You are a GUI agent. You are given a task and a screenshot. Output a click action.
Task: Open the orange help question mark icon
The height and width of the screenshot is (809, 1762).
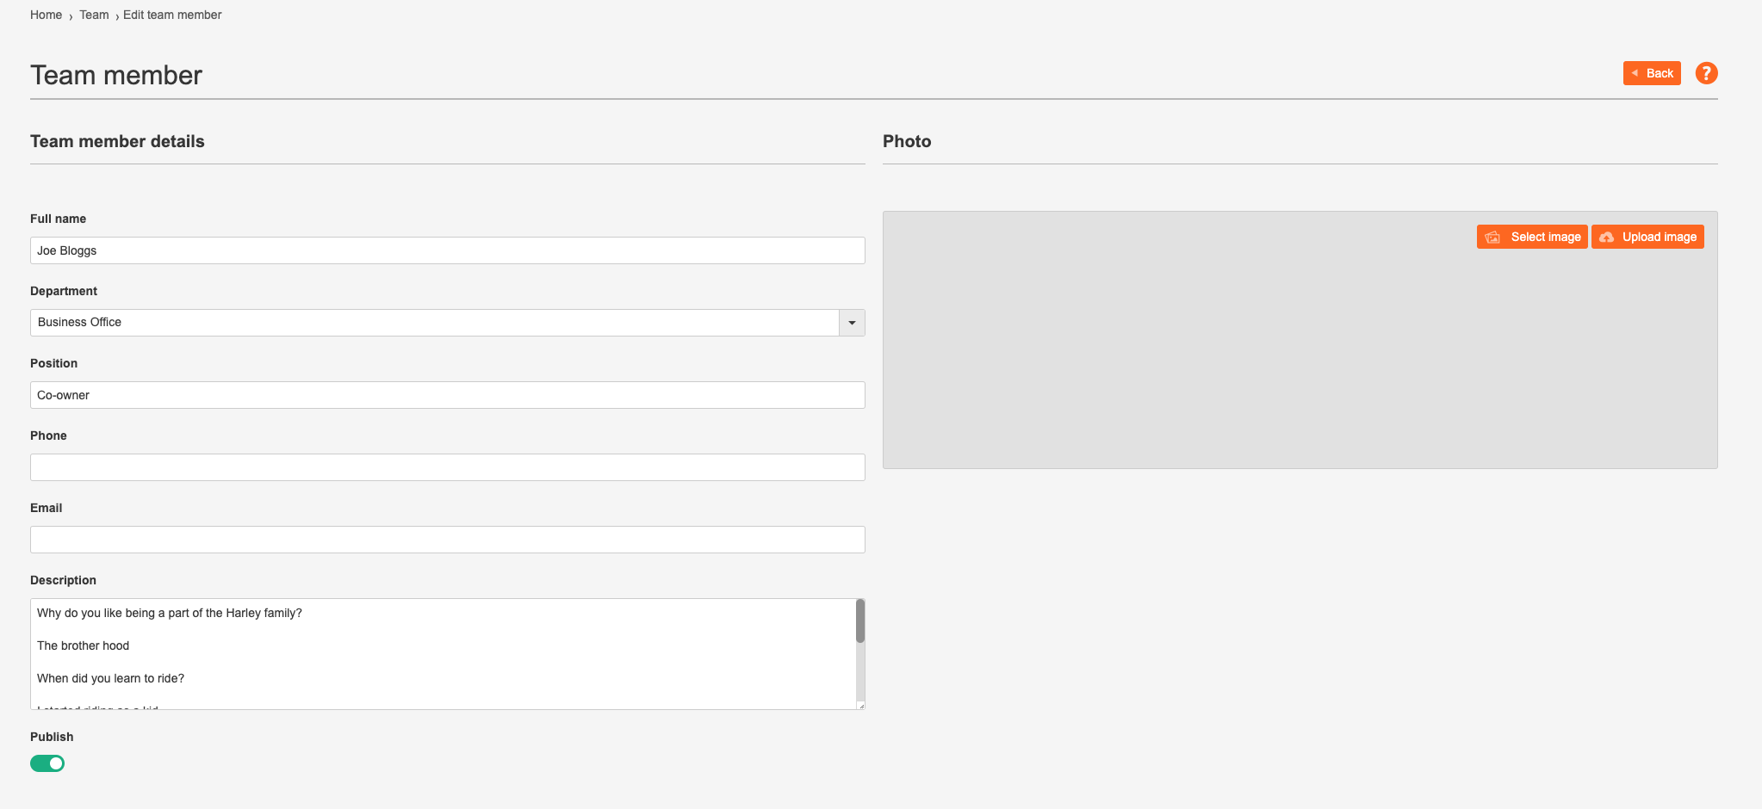[1706, 73]
